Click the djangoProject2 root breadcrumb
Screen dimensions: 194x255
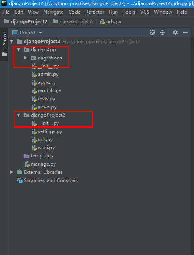point(25,22)
